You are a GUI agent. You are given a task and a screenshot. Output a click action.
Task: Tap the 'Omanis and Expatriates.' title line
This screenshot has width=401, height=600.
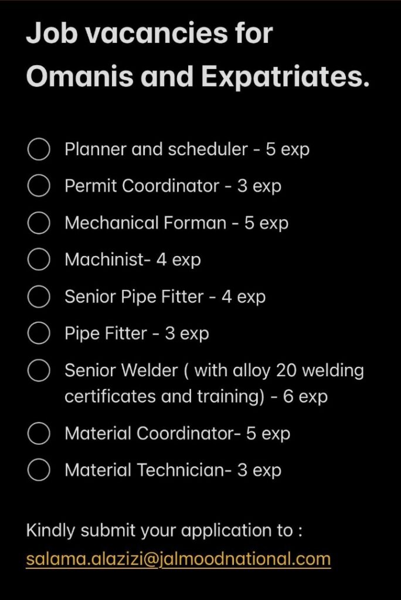click(x=198, y=77)
